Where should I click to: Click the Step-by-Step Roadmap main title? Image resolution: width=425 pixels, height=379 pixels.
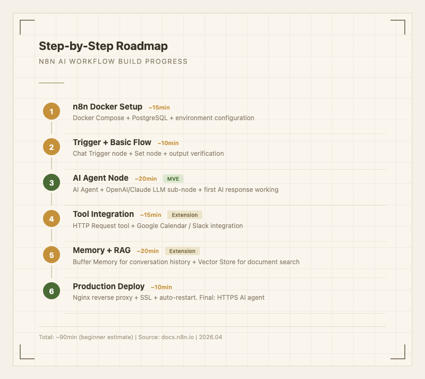pyautogui.click(x=103, y=46)
